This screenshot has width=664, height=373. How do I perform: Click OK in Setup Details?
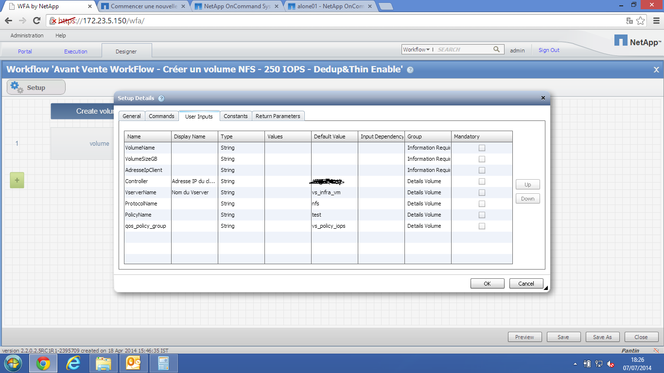point(487,284)
